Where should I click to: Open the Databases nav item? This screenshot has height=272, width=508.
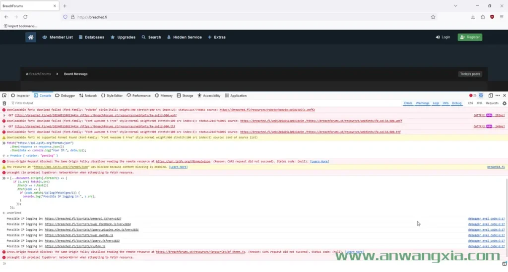point(91,37)
